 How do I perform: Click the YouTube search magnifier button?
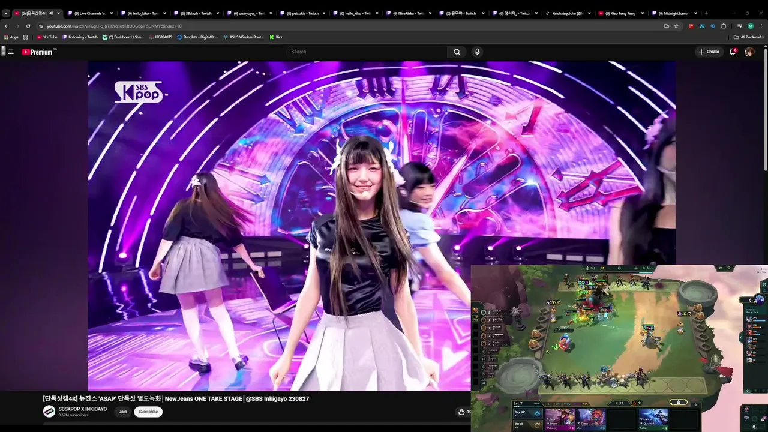point(457,52)
